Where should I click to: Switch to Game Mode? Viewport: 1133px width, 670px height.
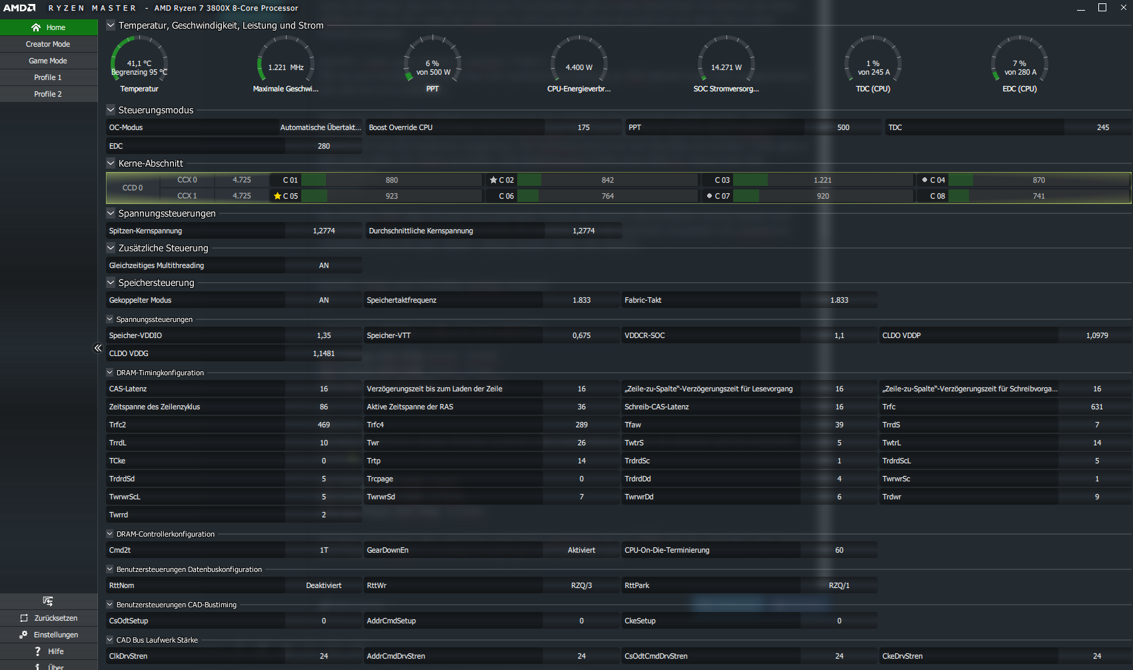point(49,61)
